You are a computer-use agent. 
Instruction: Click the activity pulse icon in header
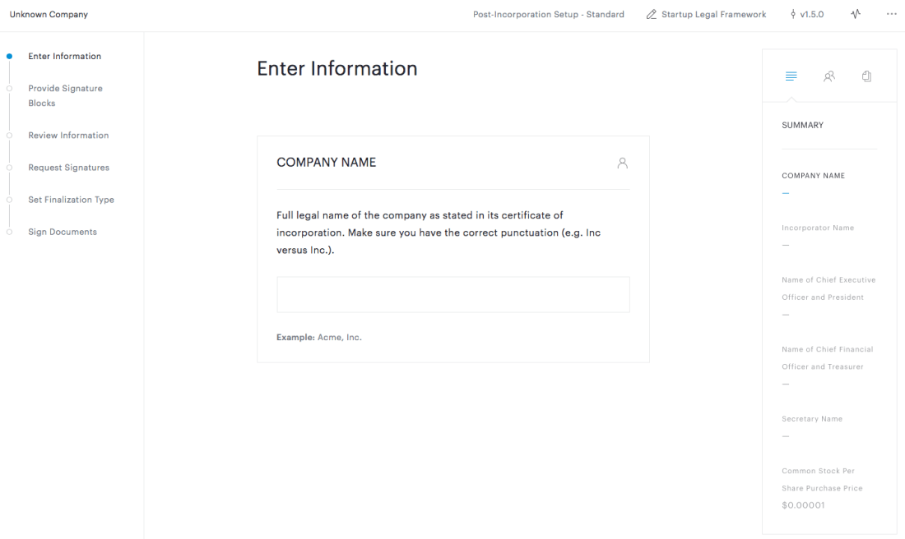(856, 14)
